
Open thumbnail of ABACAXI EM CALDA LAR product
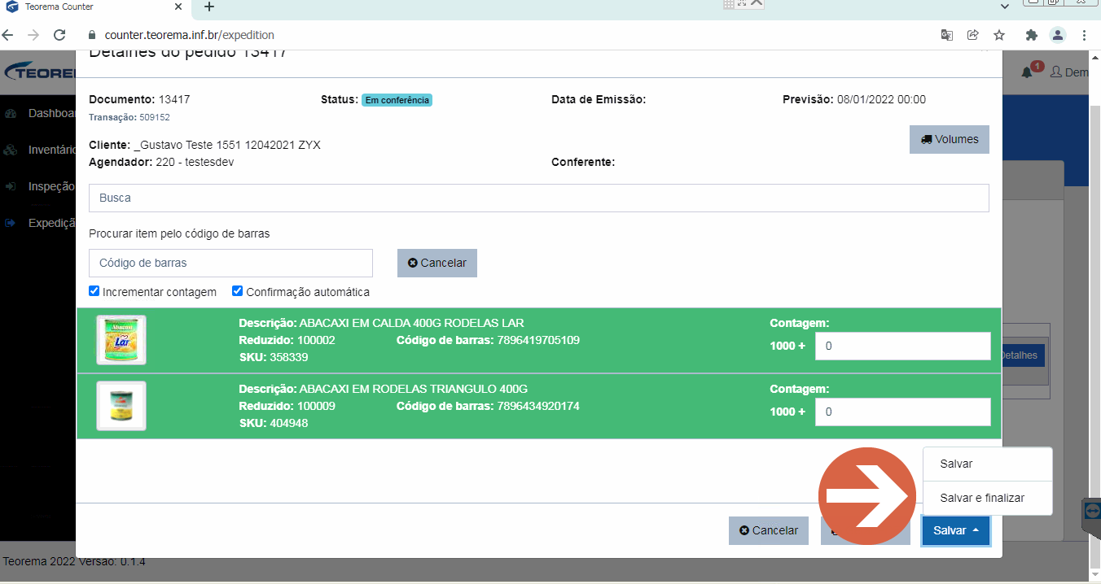pyautogui.click(x=121, y=340)
